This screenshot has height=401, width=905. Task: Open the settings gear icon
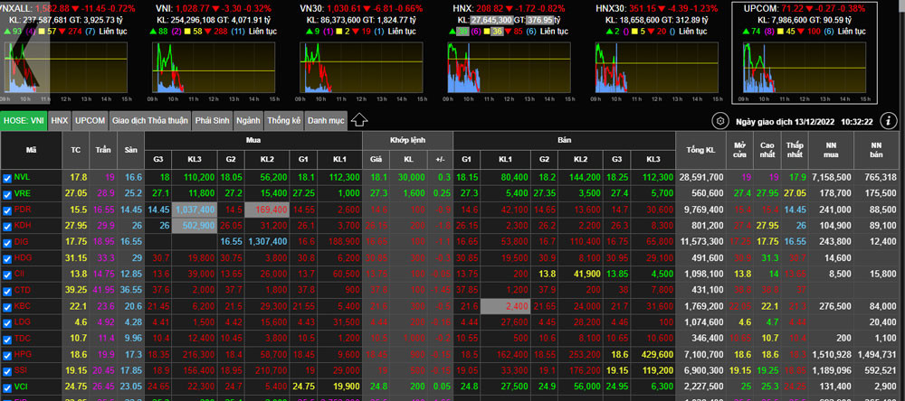720,120
